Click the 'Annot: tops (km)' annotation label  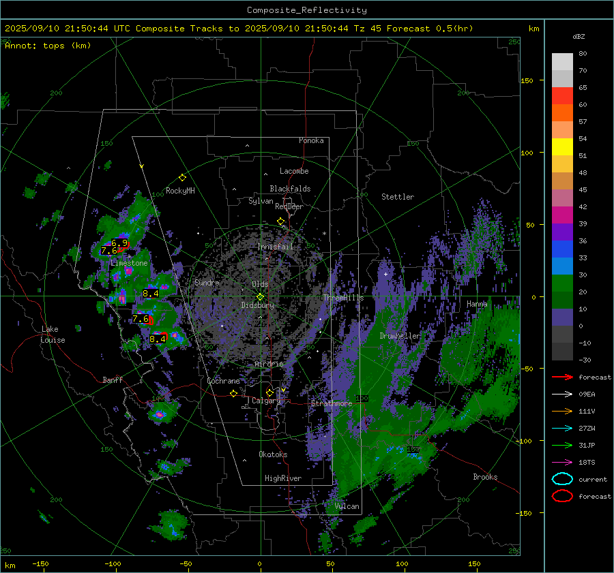(x=48, y=46)
